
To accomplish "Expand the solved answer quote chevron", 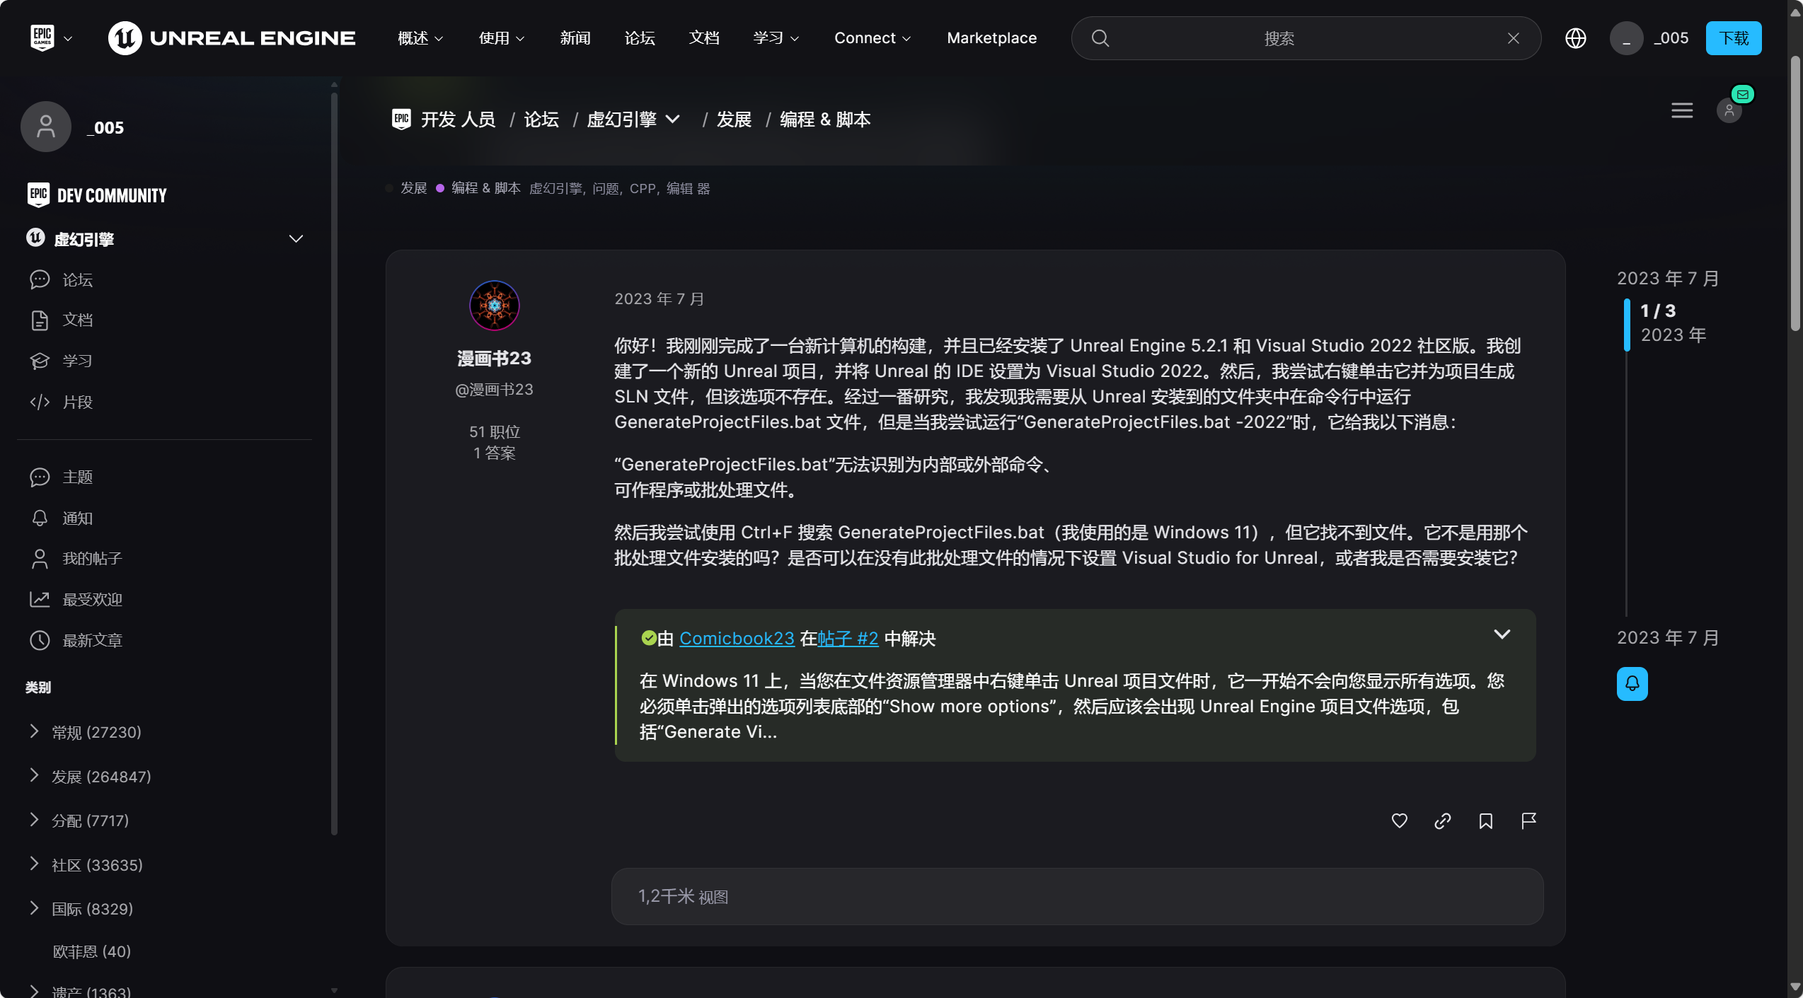I will click(x=1502, y=634).
